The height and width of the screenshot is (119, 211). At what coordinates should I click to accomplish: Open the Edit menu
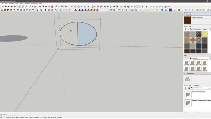[2, 4]
